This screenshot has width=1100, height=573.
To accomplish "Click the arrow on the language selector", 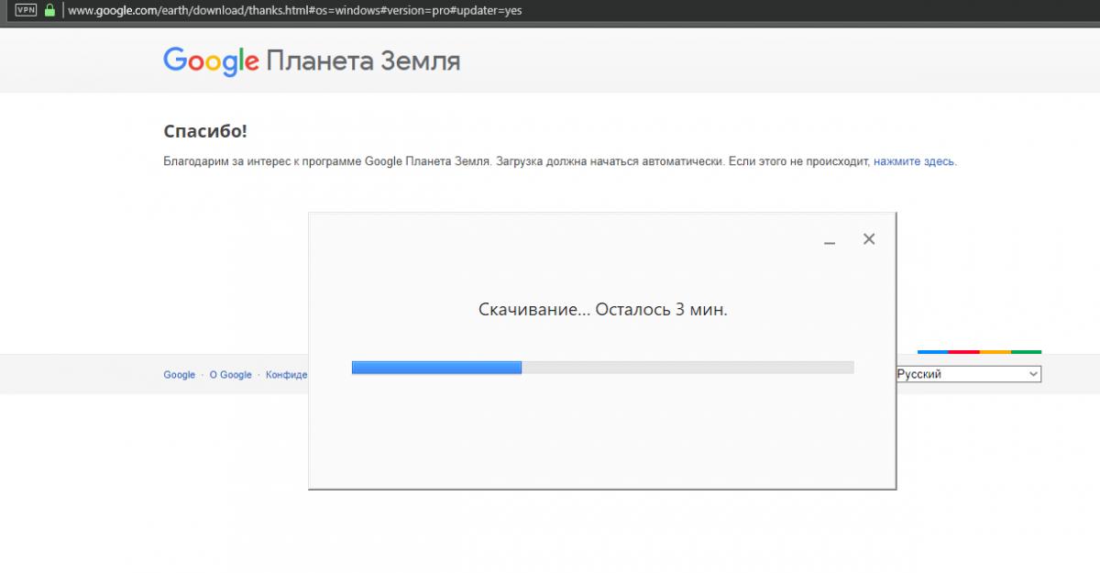I will pyautogui.click(x=1033, y=374).
